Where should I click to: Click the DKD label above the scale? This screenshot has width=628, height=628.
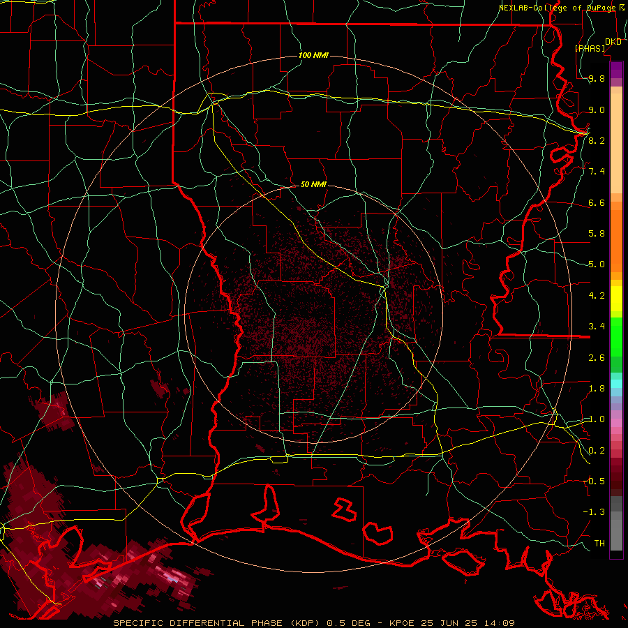pyautogui.click(x=613, y=42)
